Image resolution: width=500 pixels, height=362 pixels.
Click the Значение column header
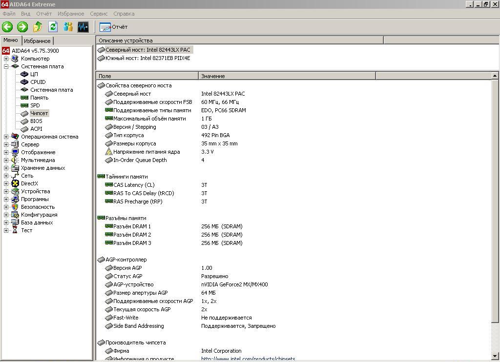[287, 76]
